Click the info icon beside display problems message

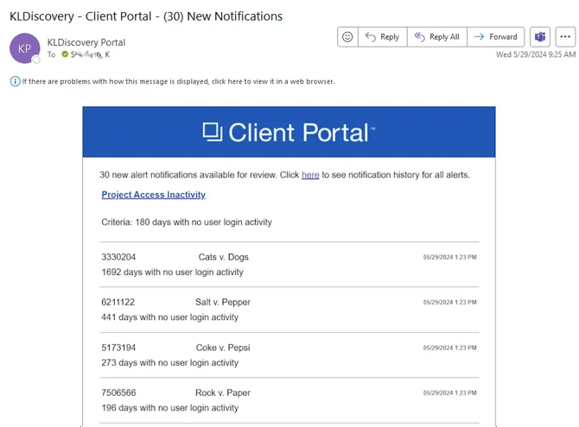(16, 81)
